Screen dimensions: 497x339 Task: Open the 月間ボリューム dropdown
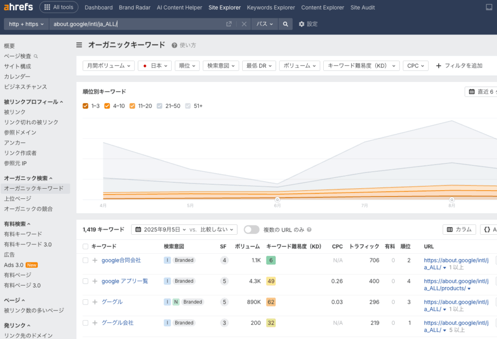pos(108,65)
